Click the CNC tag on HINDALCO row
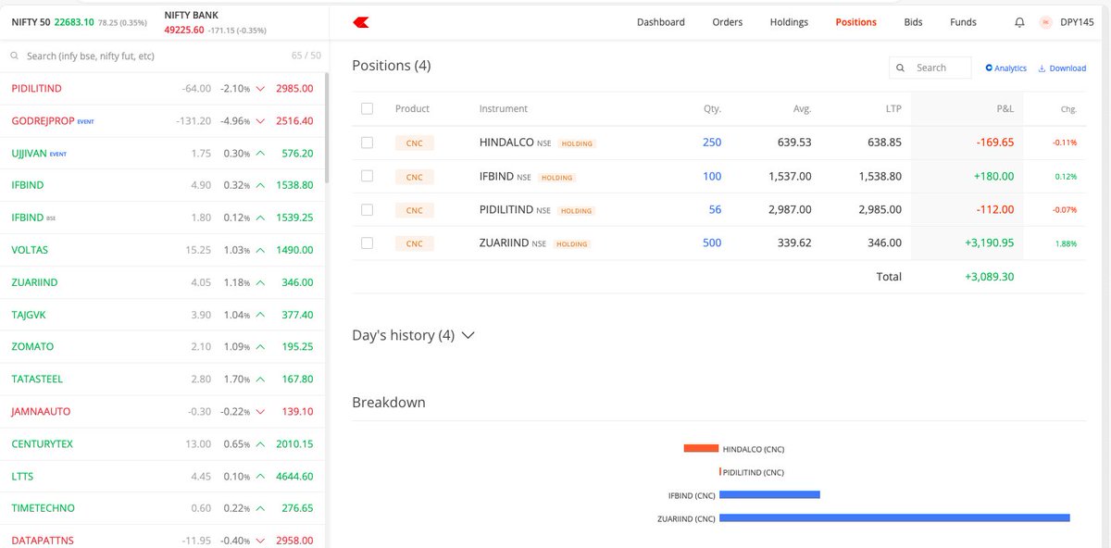This screenshot has width=1111, height=548. tap(414, 143)
